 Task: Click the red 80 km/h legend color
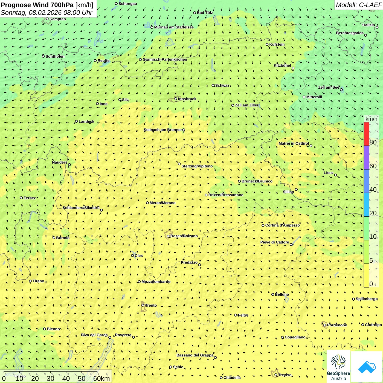point(366,134)
